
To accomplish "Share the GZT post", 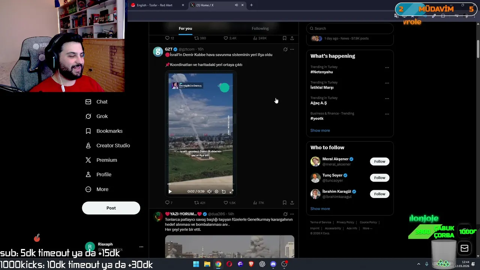I will pos(292,202).
